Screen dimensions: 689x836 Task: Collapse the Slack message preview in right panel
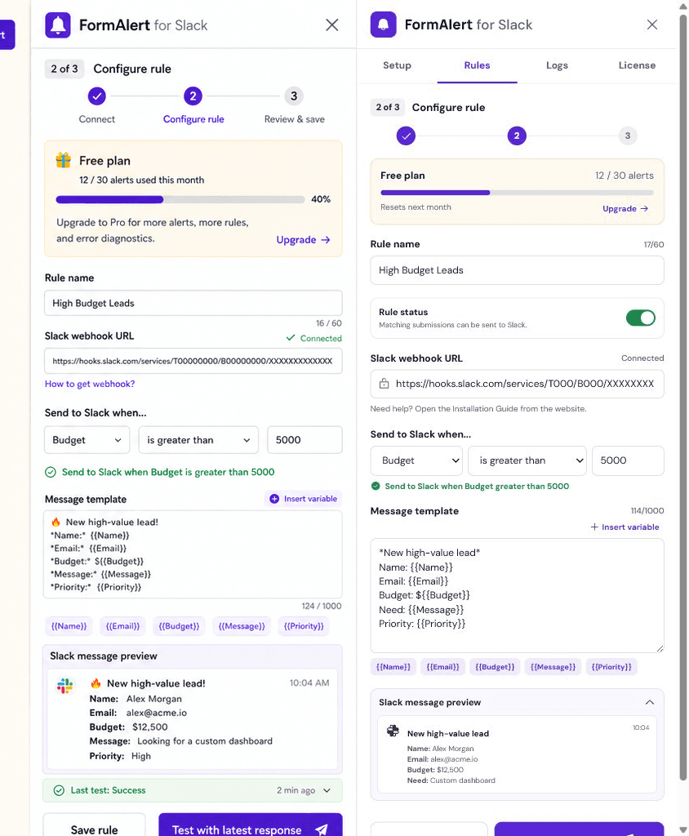[x=650, y=702]
